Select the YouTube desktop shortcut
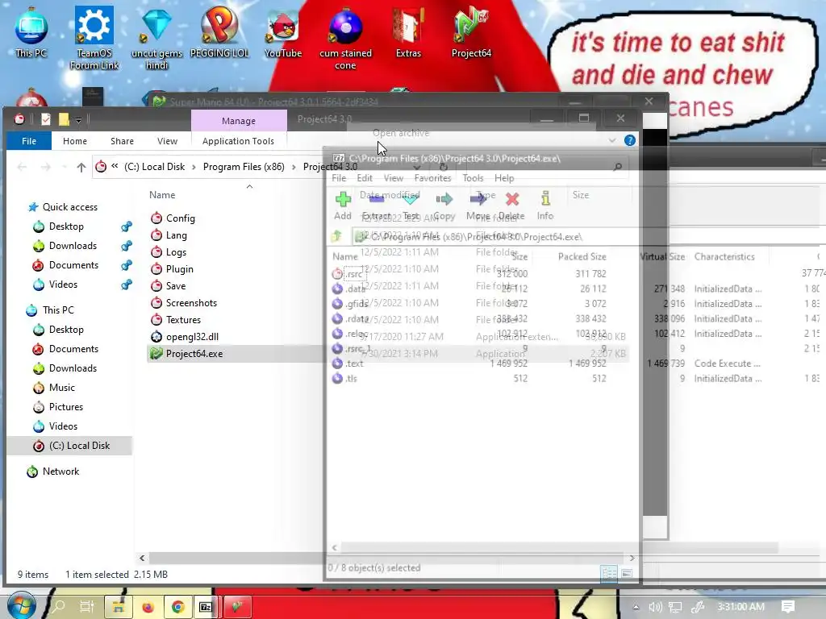 pos(283,33)
